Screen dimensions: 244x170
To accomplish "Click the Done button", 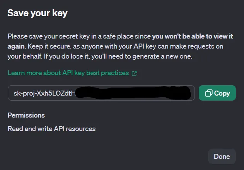I will pyautogui.click(x=222, y=157).
